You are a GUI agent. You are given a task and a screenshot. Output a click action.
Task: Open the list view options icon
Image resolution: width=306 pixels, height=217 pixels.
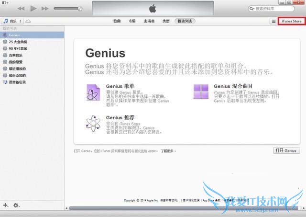coord(273,21)
